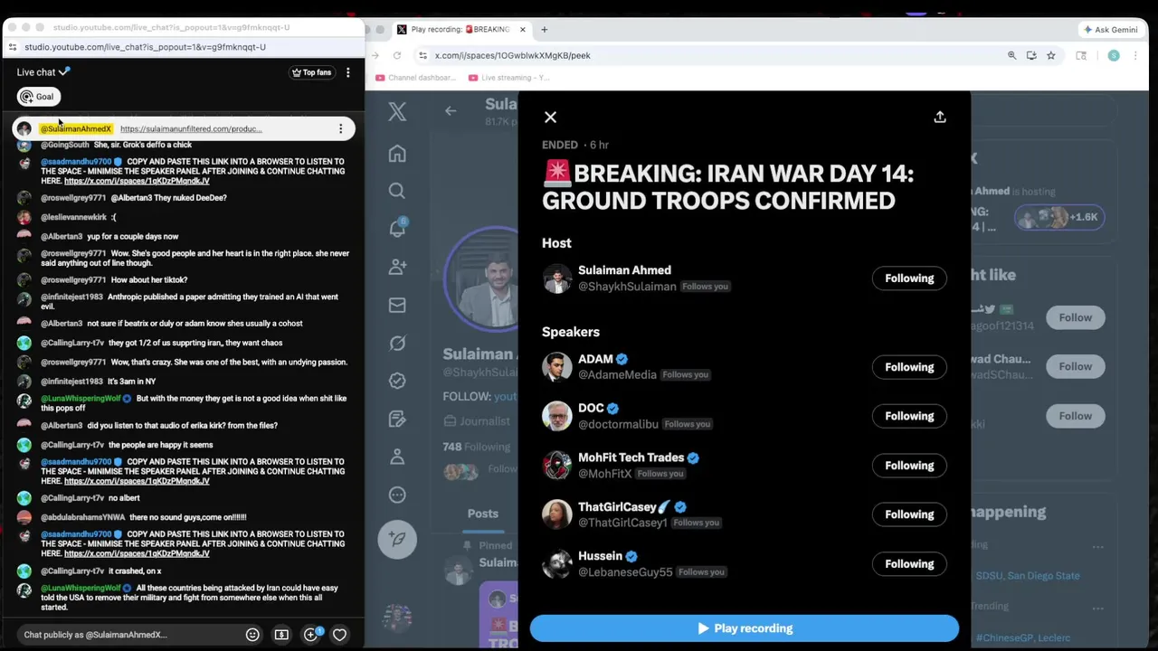Toggle Following for DOC
Image resolution: width=1158 pixels, height=651 pixels.
coord(909,416)
